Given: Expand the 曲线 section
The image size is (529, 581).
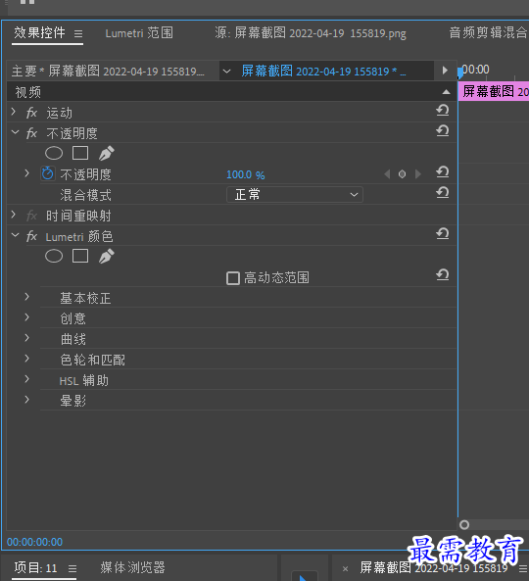Looking at the screenshot, I should [x=27, y=338].
